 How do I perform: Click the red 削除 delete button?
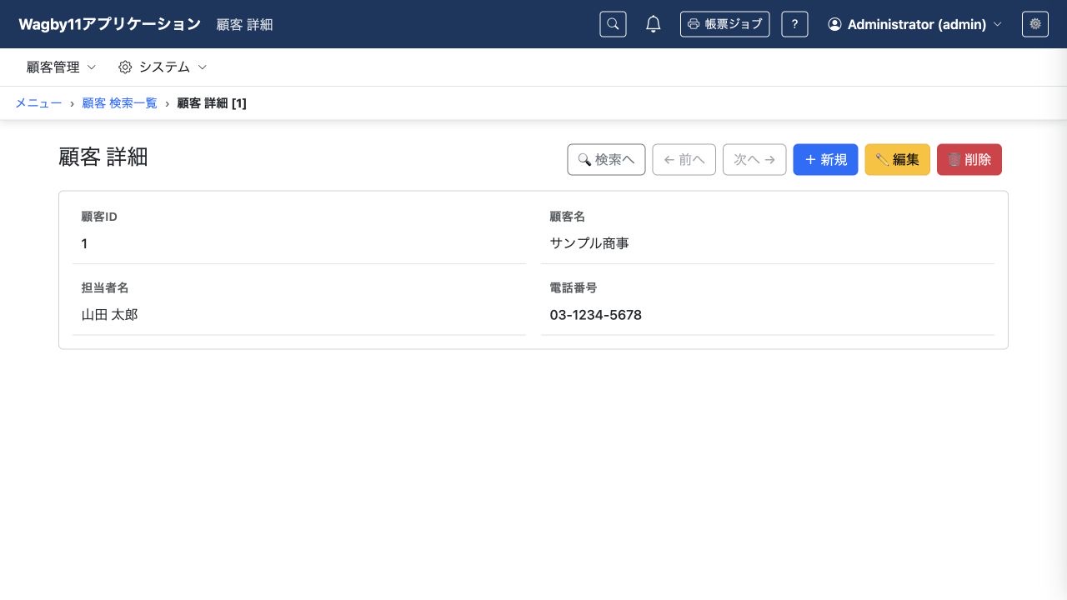(969, 160)
